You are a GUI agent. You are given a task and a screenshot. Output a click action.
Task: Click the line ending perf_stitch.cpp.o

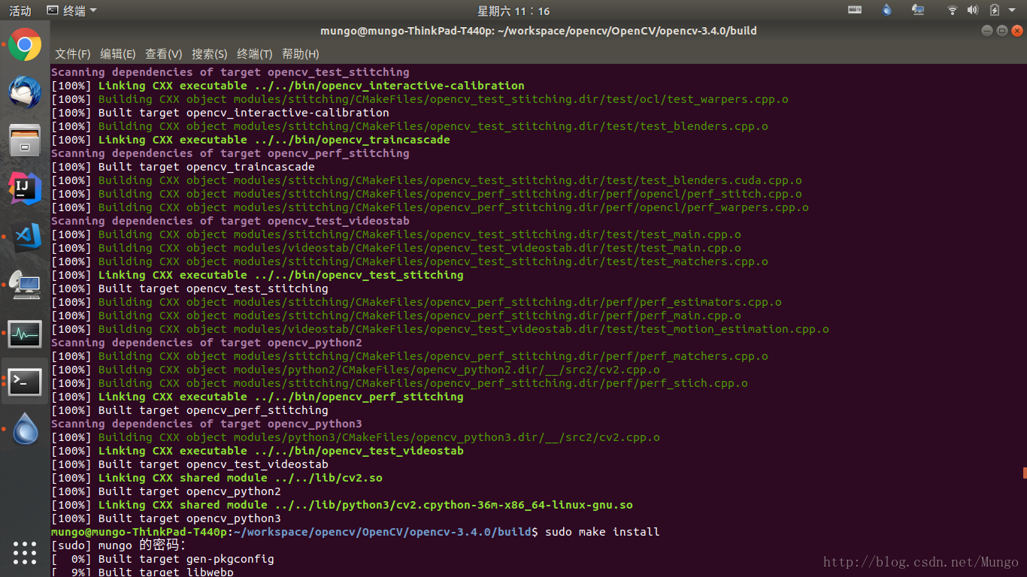tap(426, 194)
